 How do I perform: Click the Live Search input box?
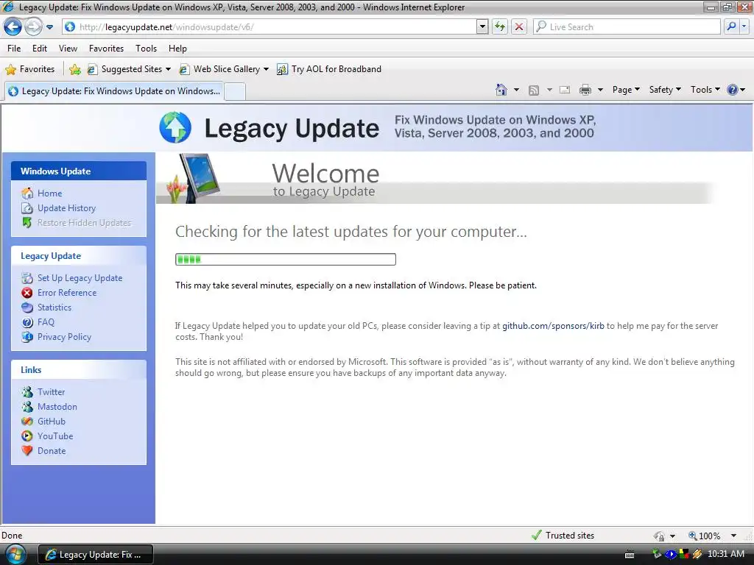(x=627, y=27)
